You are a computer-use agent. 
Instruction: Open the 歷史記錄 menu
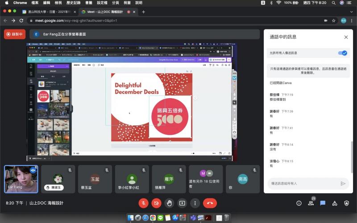[x=73, y=3]
